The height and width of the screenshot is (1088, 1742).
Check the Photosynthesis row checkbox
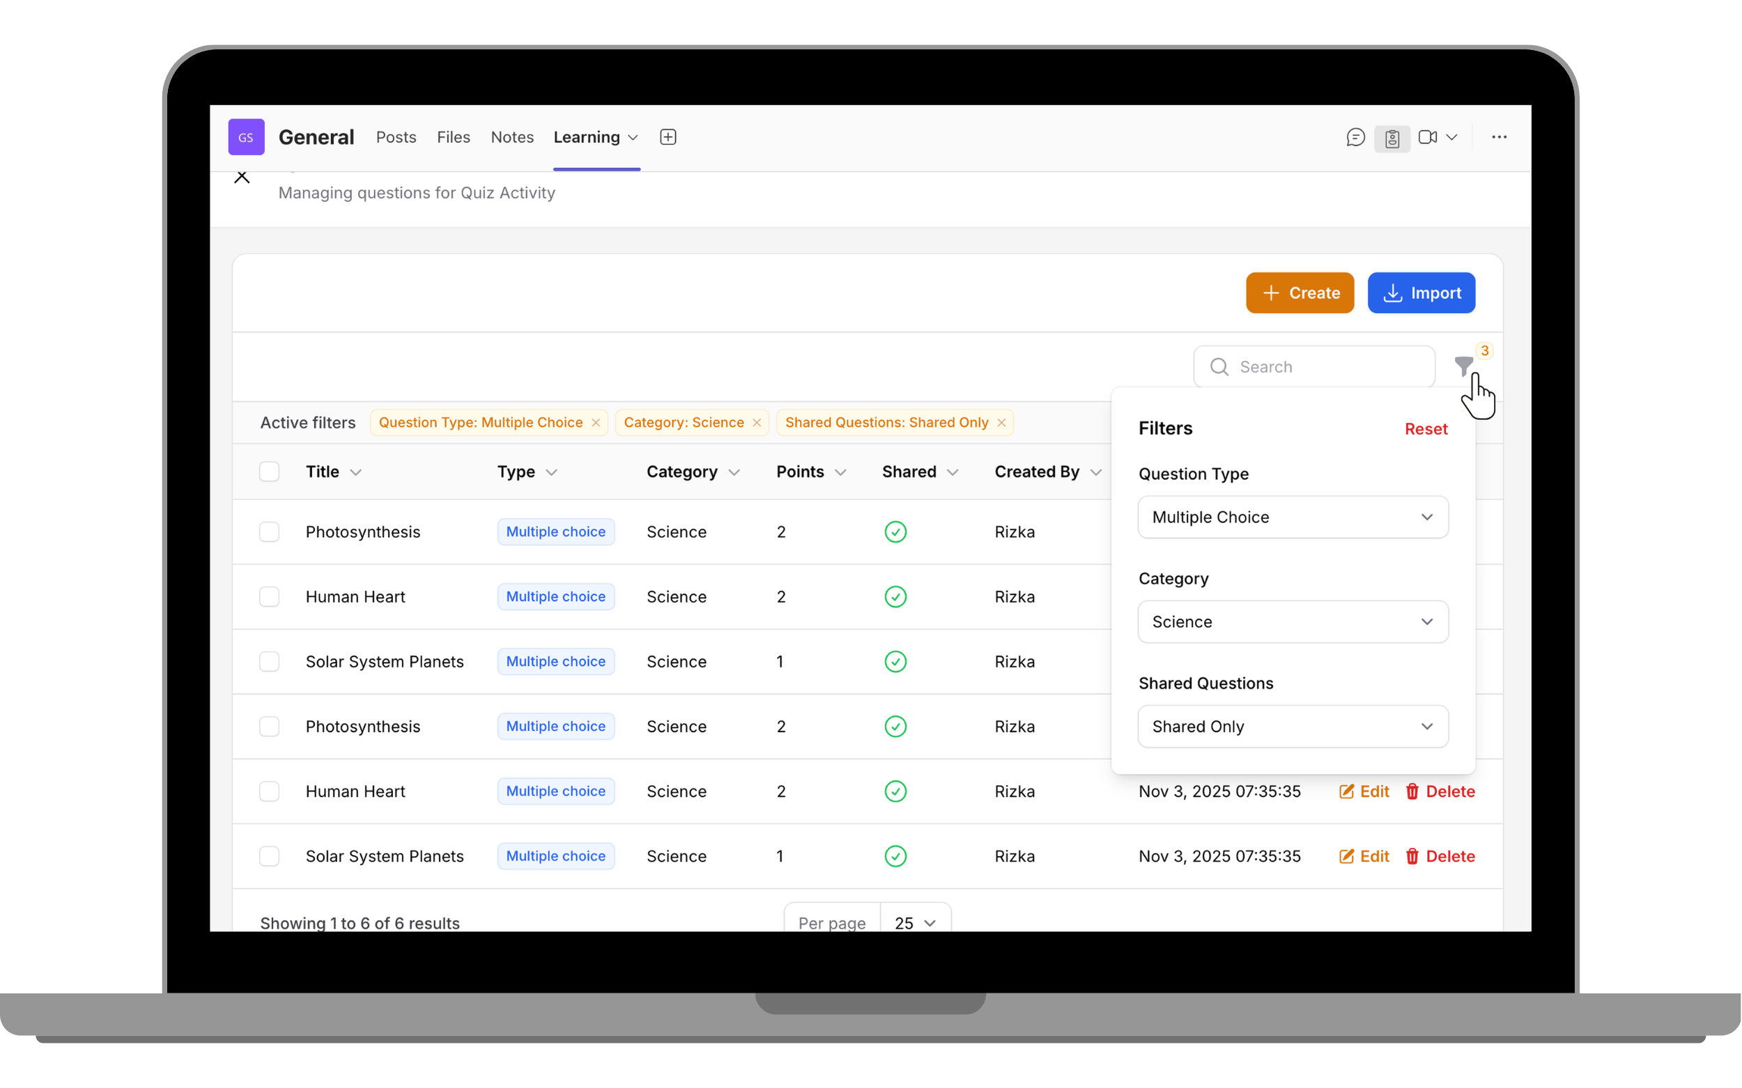pos(269,531)
